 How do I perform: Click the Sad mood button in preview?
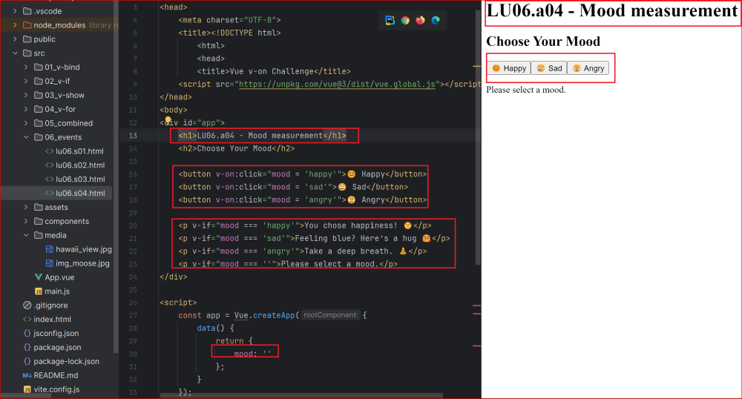(549, 68)
